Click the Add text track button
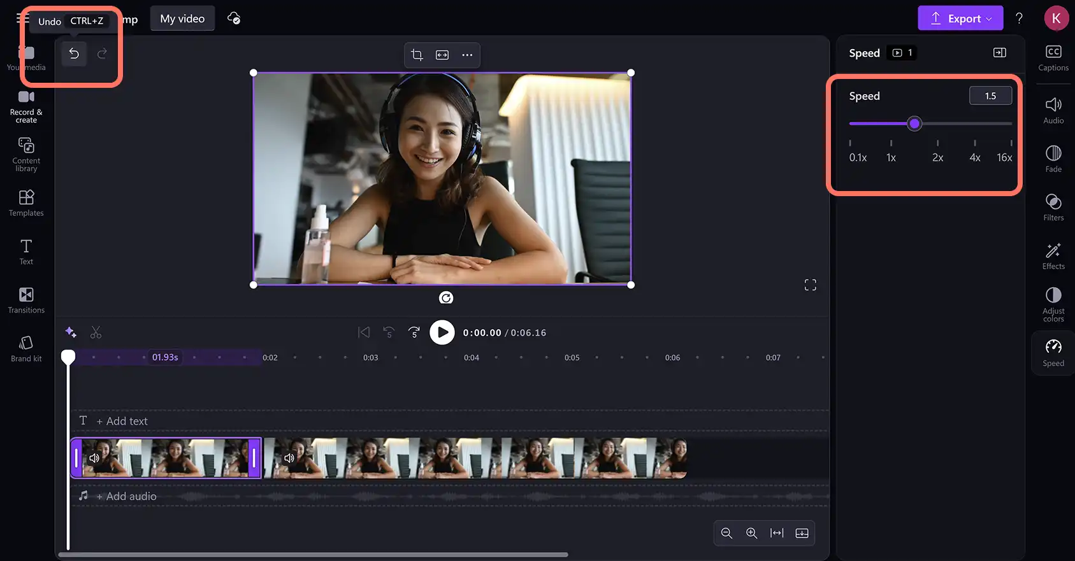The width and height of the screenshot is (1075, 561). [122, 421]
